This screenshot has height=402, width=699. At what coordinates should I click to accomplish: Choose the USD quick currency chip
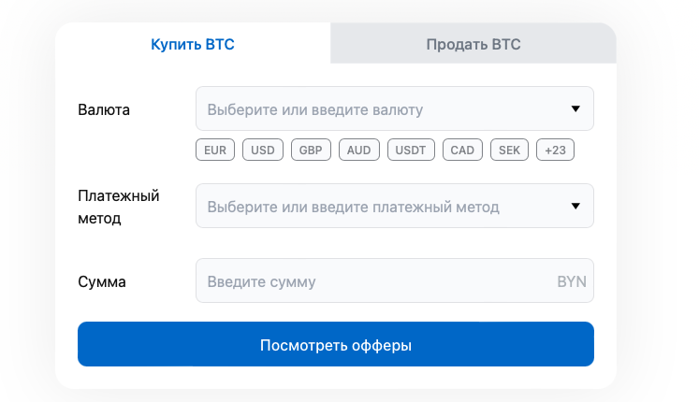[x=263, y=150]
